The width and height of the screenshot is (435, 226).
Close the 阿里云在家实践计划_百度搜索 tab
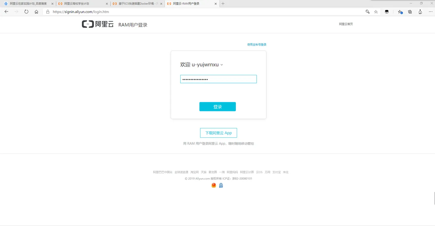click(52, 4)
